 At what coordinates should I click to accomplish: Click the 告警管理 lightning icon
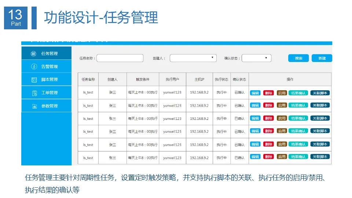tap(34, 66)
